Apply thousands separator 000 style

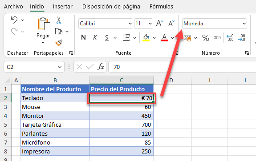pyautogui.click(x=217, y=38)
